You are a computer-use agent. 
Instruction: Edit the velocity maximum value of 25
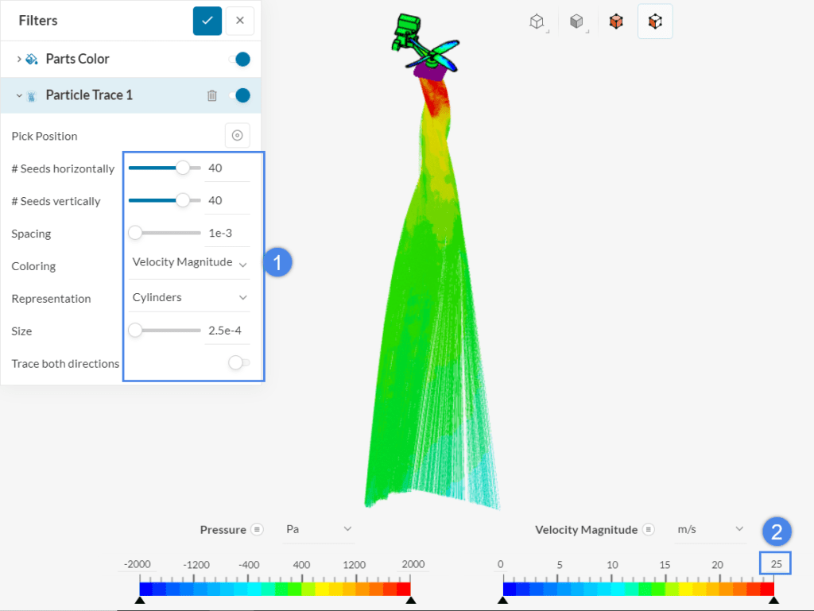coord(775,563)
